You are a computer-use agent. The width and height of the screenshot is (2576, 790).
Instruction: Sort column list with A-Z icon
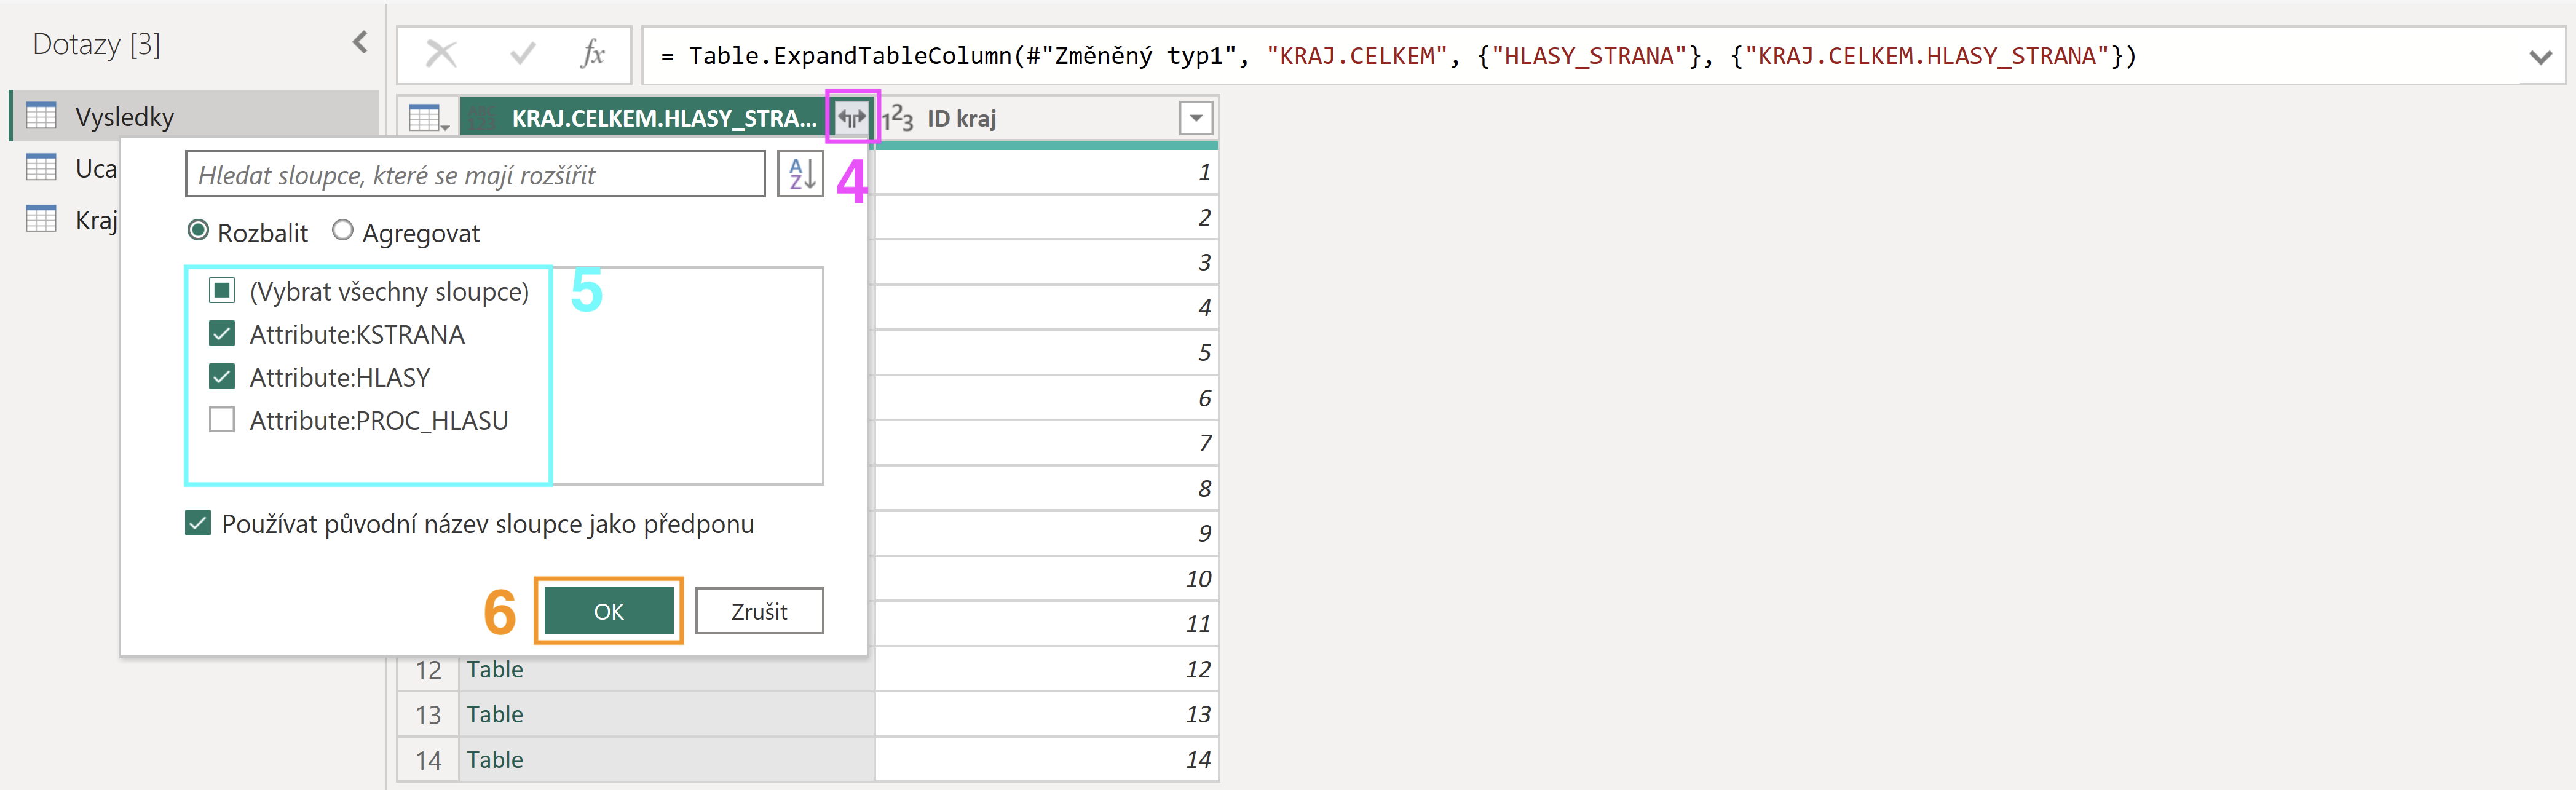tap(801, 174)
